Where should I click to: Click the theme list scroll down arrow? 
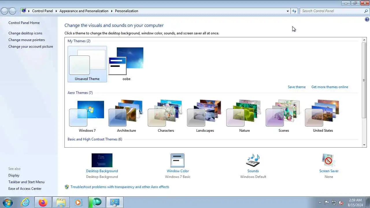click(364, 145)
